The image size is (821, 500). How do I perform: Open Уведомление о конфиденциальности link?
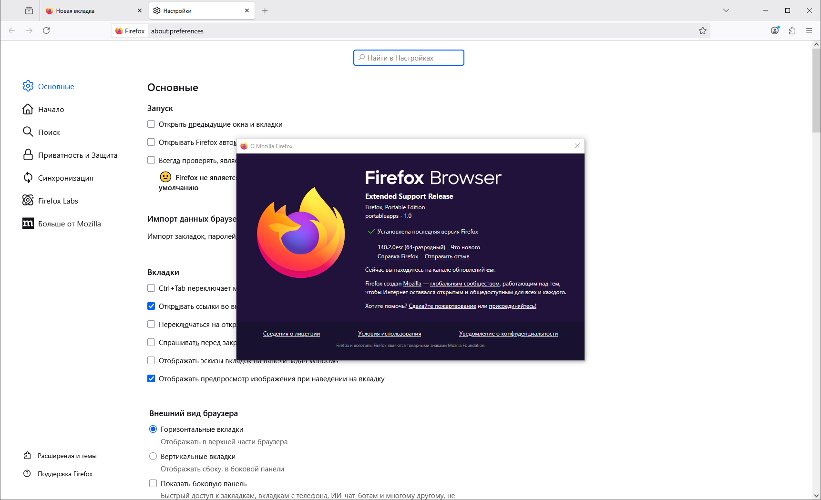[x=508, y=334]
